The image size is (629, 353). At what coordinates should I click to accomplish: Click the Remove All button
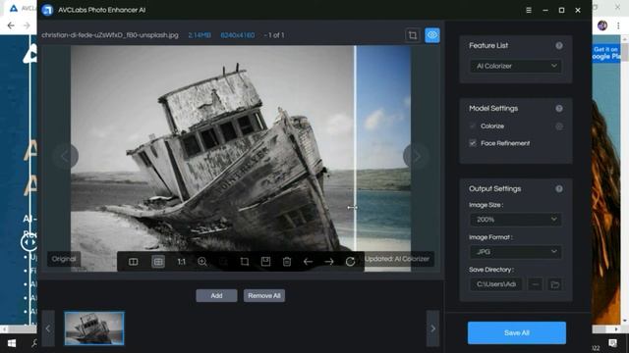pos(264,296)
